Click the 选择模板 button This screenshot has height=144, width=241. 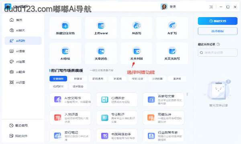coord(218,31)
